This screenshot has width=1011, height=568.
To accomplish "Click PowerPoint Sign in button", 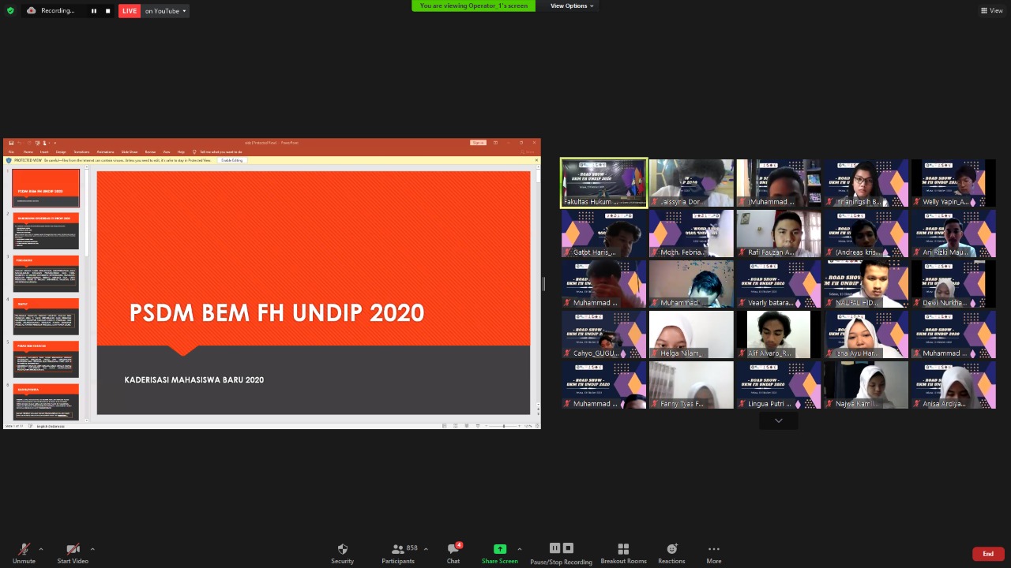I will point(478,143).
